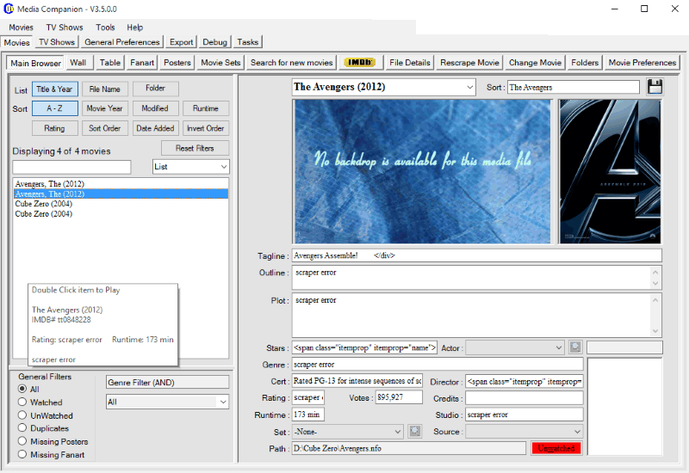Switch to General Preferences tab
This screenshot has height=473, width=689.
[122, 42]
